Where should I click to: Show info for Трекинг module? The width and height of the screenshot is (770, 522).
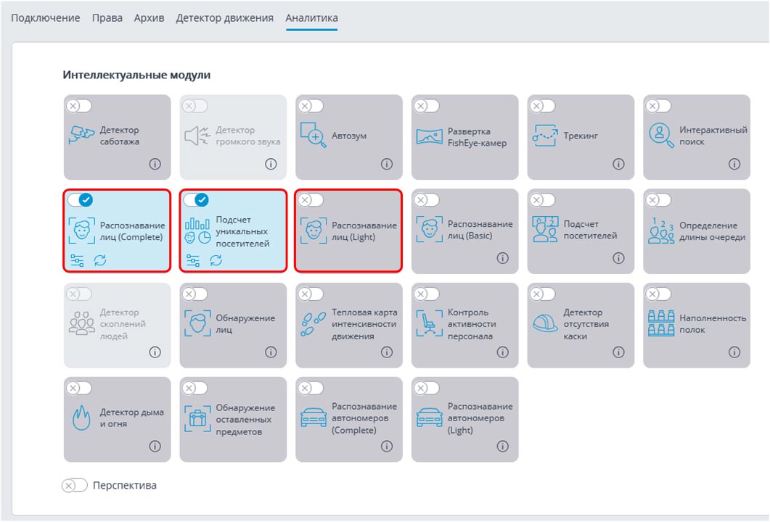click(618, 165)
